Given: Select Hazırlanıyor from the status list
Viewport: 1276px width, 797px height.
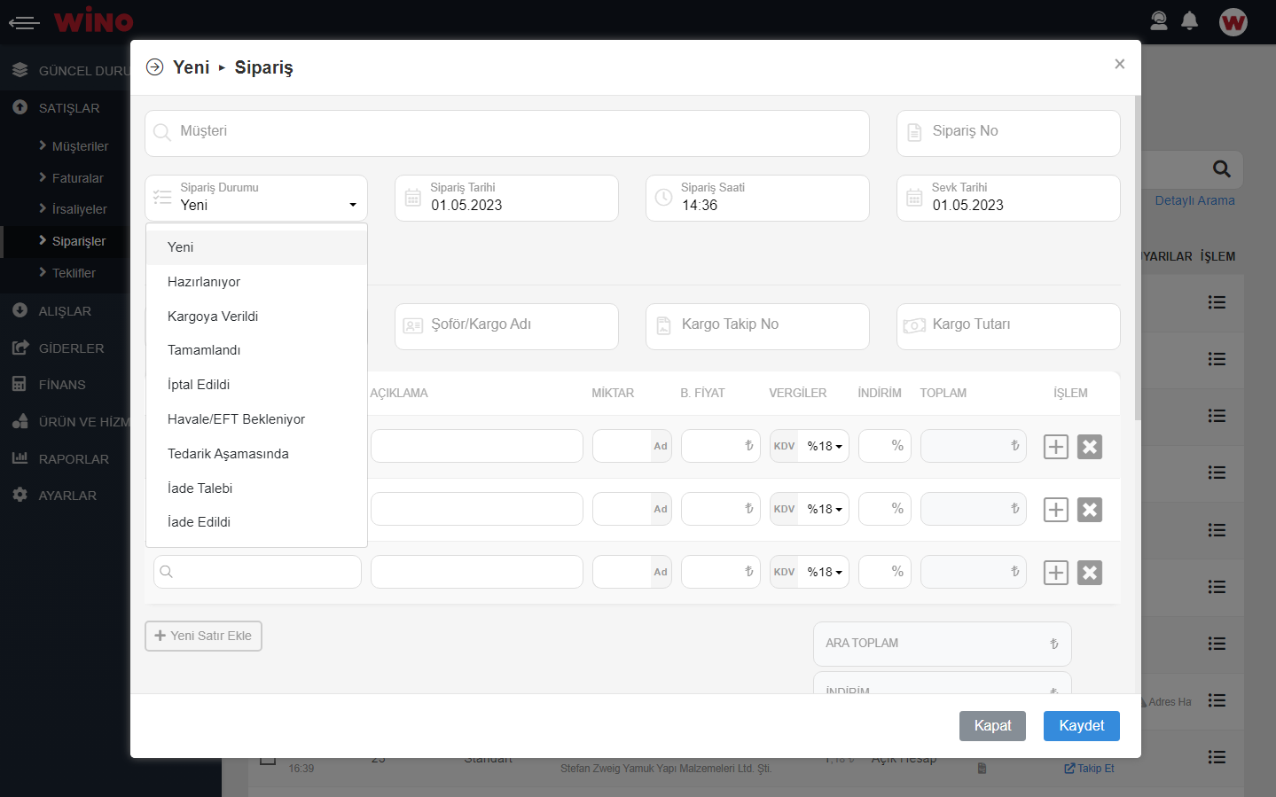Looking at the screenshot, I should click(204, 282).
